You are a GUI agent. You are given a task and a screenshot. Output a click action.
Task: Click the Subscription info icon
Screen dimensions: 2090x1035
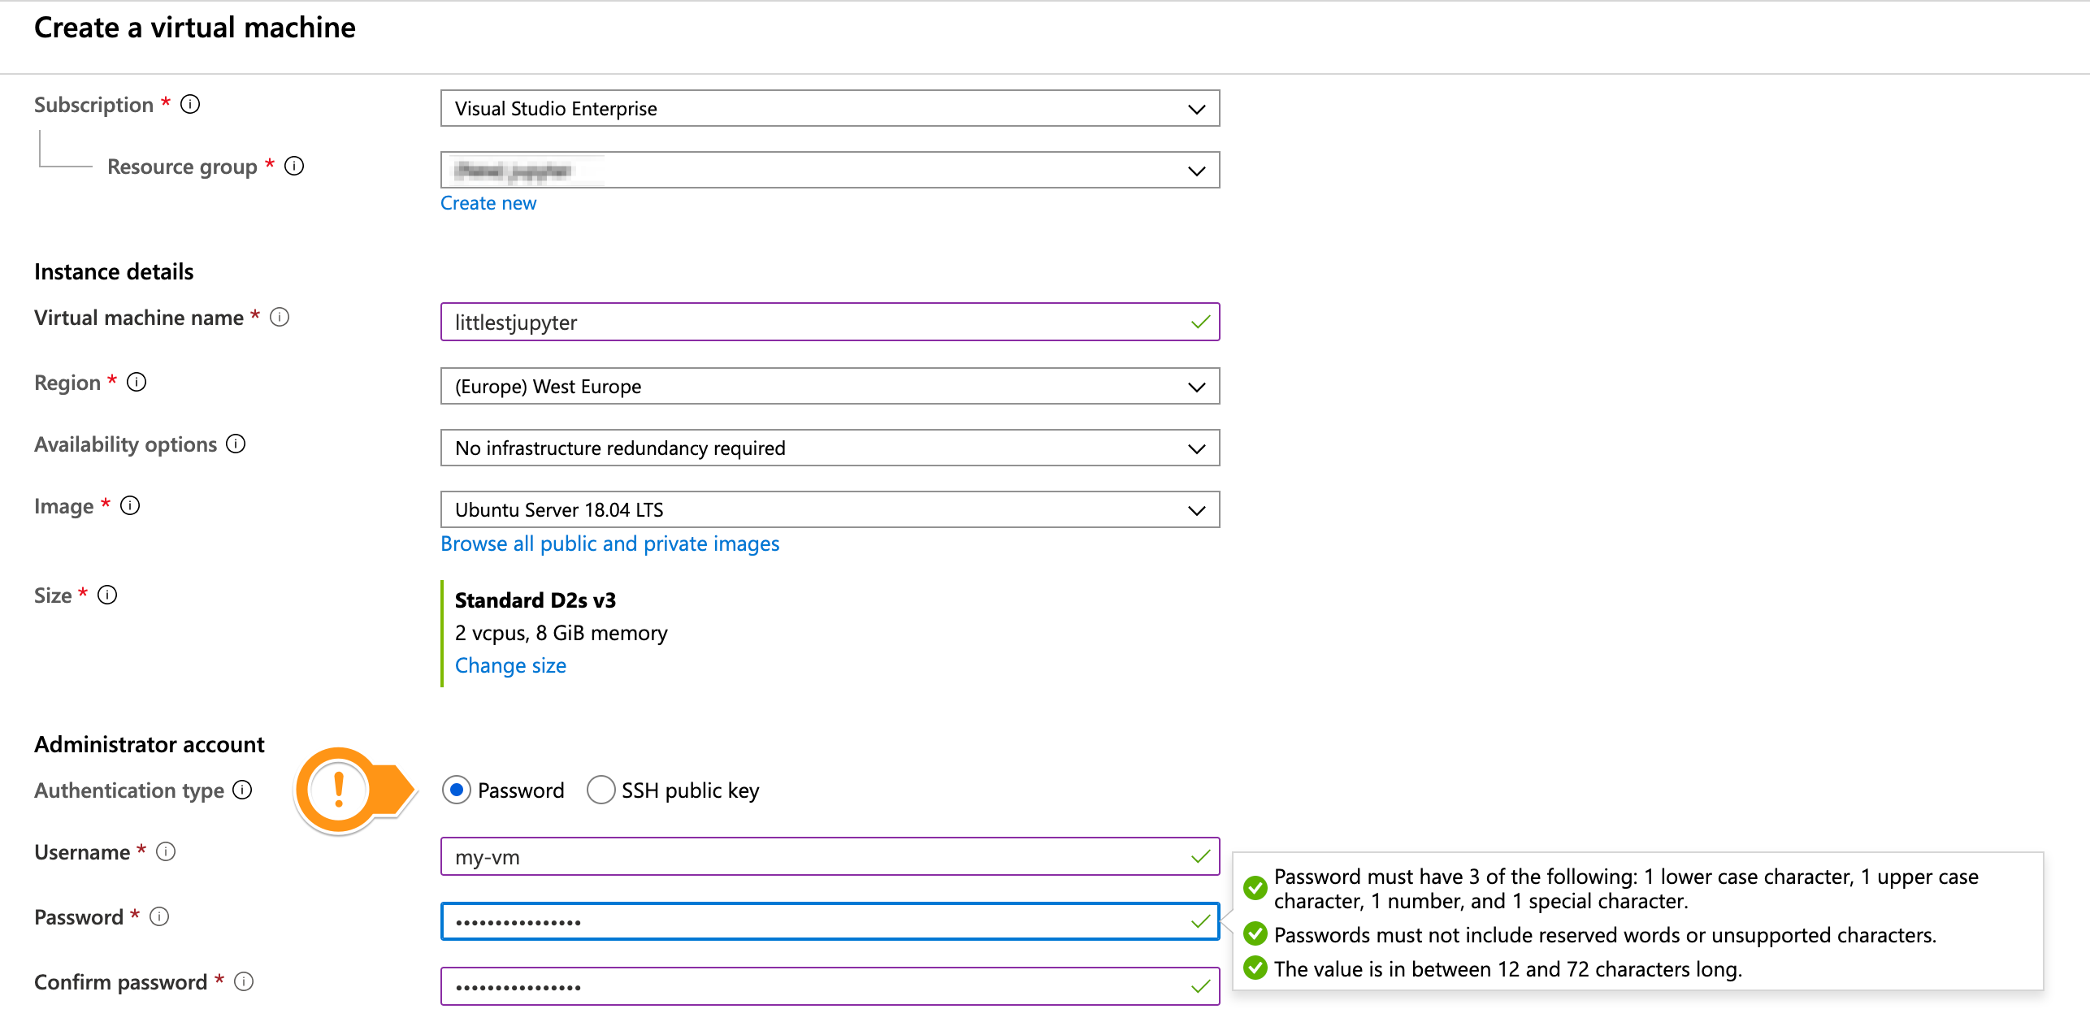190,104
